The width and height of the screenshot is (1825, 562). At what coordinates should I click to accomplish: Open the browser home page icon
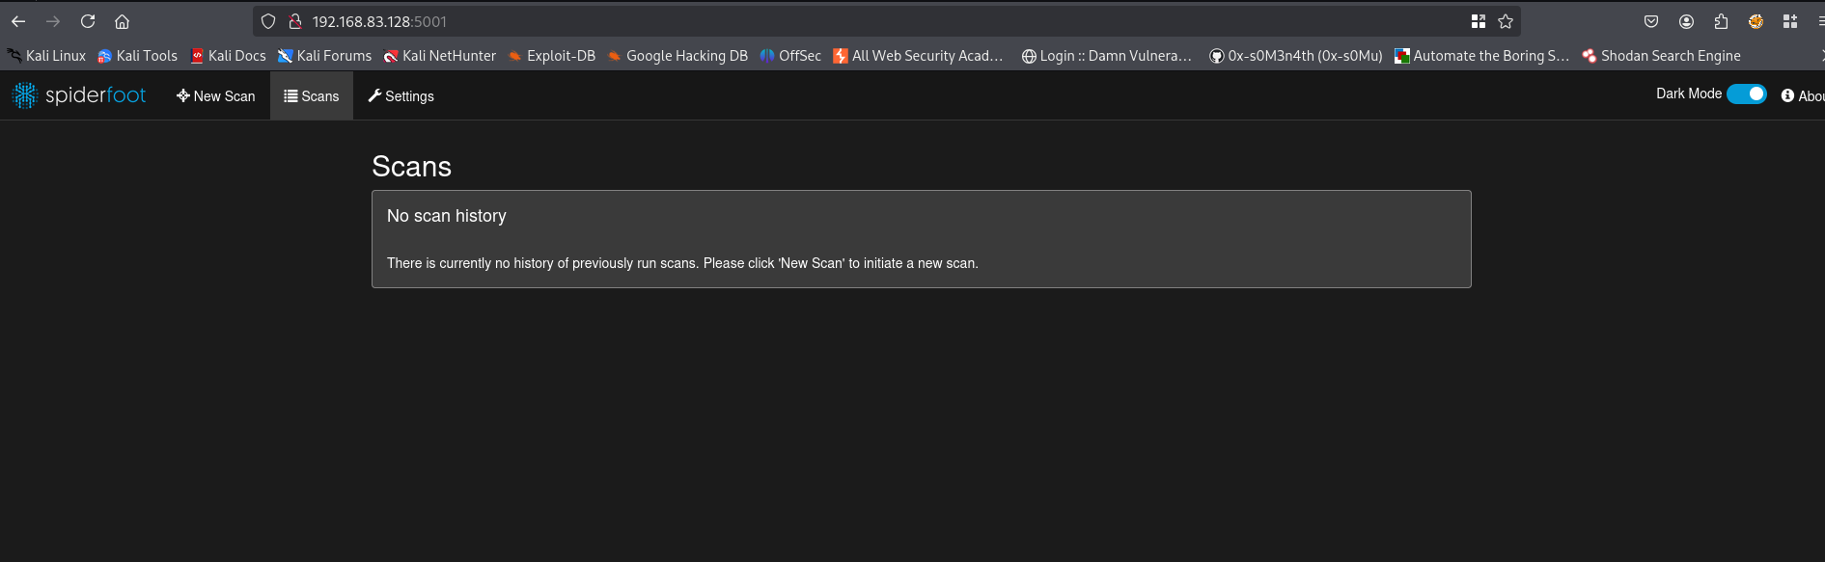(x=122, y=21)
